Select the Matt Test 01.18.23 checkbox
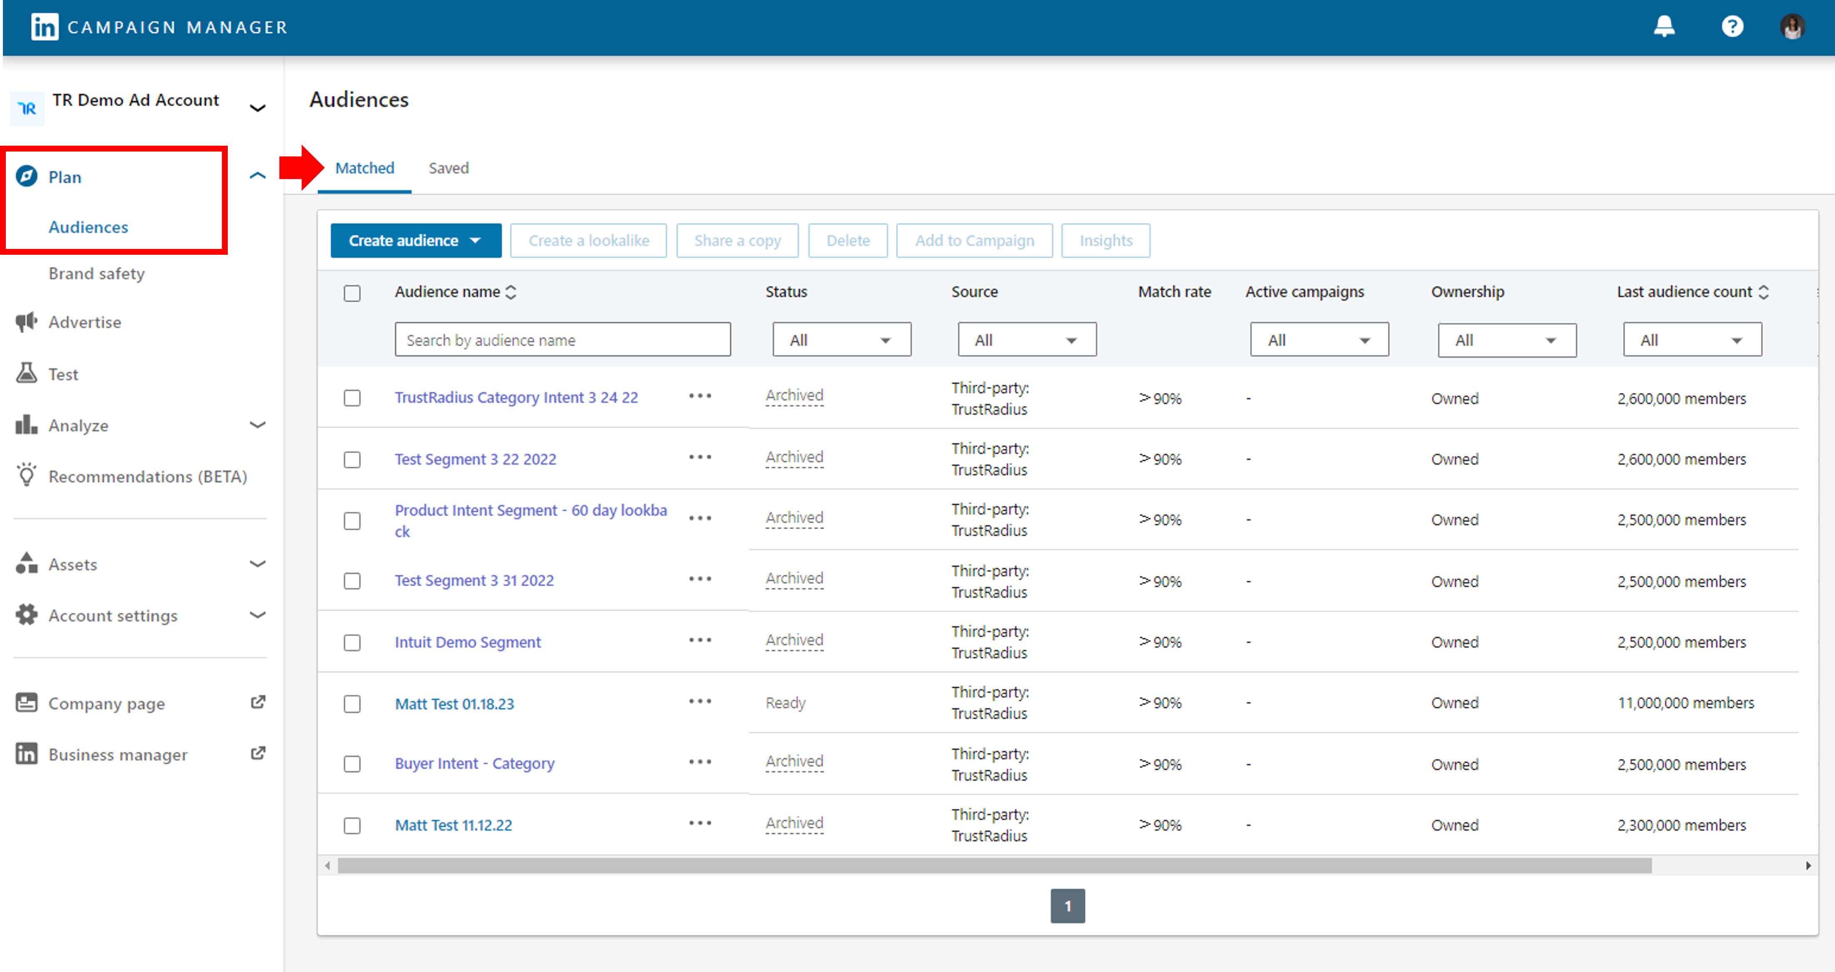Screen dimensions: 1835x972 [x=352, y=704]
